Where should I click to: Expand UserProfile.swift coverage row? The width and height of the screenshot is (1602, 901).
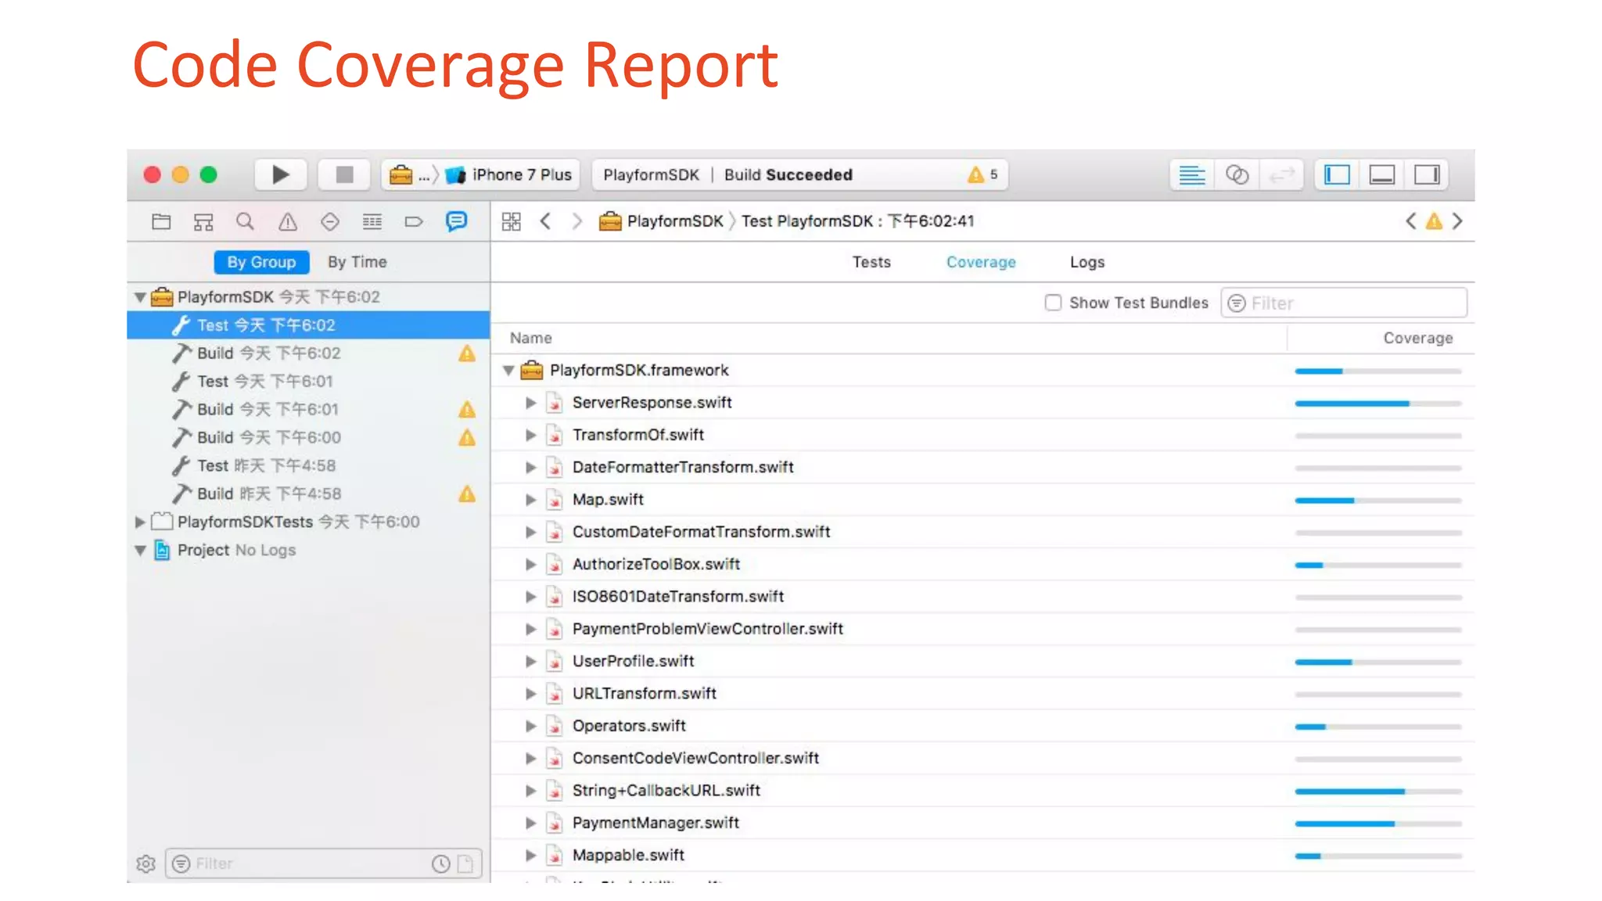(x=531, y=662)
